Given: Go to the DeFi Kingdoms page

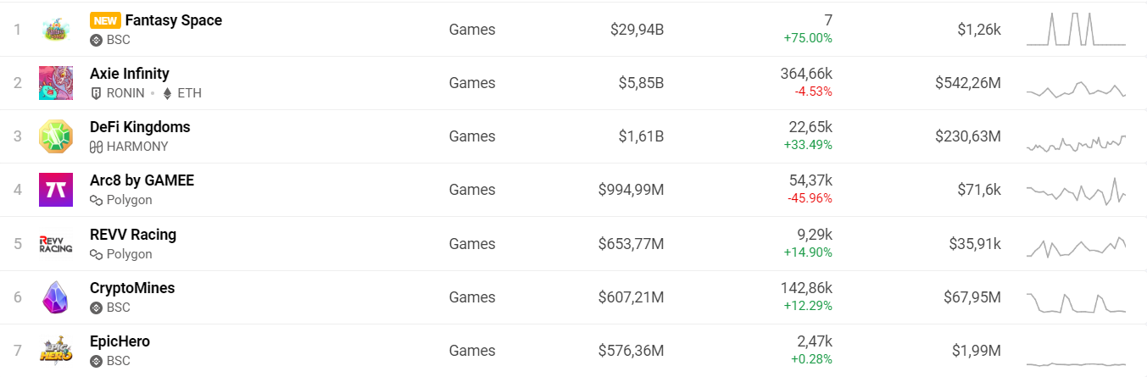Looking at the screenshot, I should click(x=140, y=127).
